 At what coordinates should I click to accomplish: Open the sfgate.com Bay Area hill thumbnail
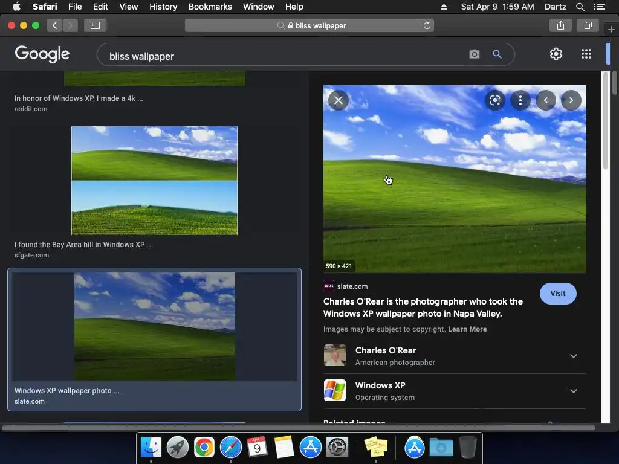point(154,180)
